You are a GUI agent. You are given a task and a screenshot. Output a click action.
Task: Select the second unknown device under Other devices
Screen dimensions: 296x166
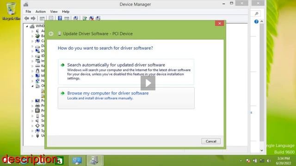click(43, 96)
